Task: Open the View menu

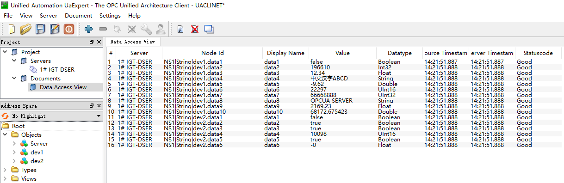Action: tap(26, 16)
